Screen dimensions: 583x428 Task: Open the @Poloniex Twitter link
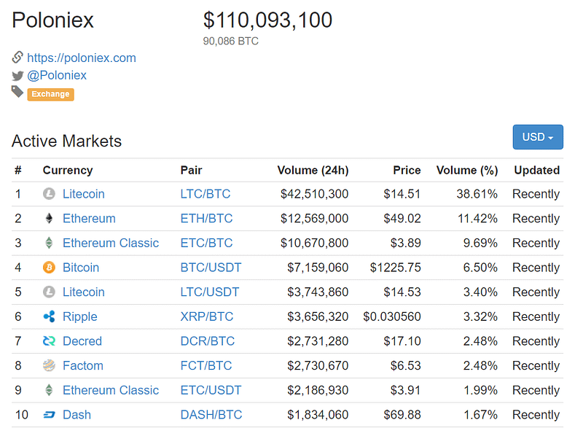[x=57, y=76]
